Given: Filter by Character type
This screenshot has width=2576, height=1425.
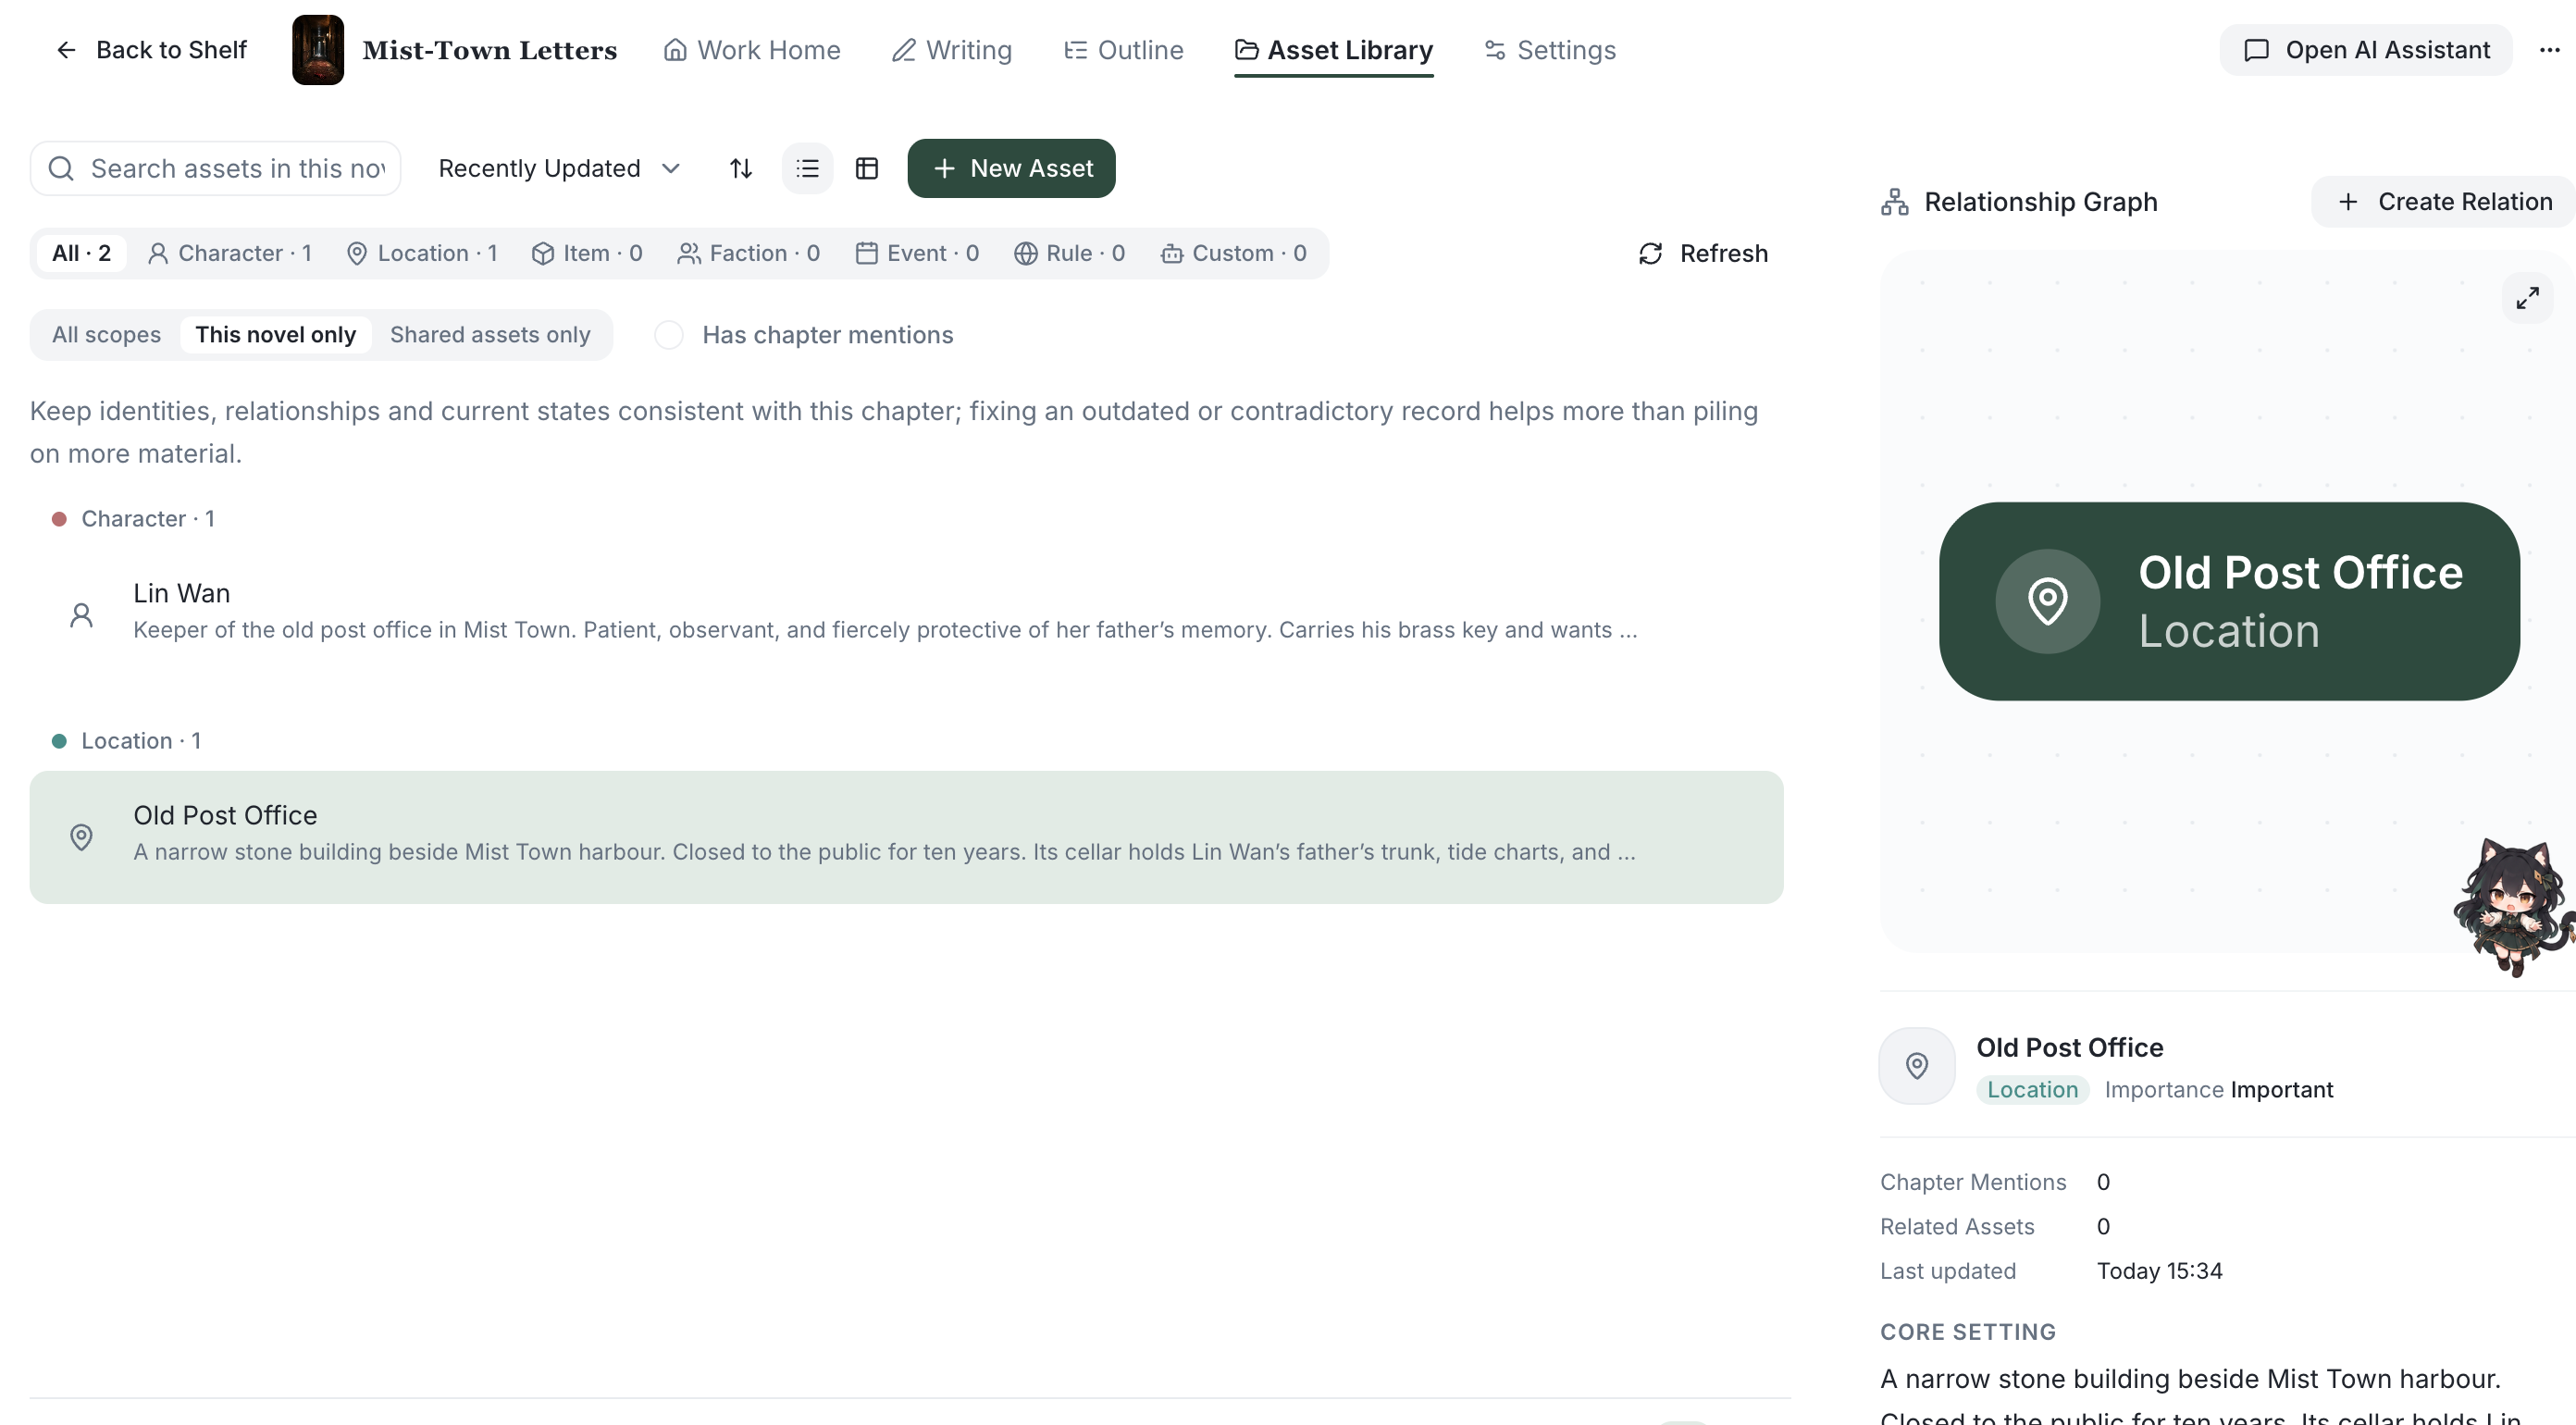Looking at the screenshot, I should (230, 253).
